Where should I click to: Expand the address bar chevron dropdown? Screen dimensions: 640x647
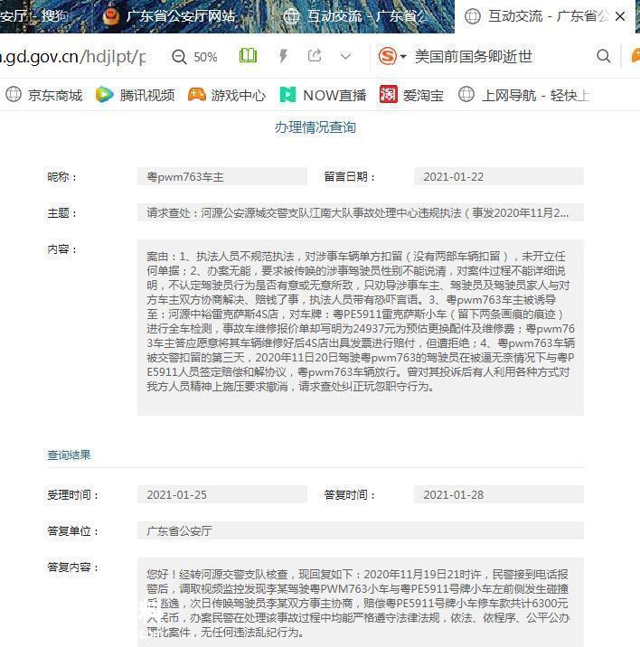[x=345, y=57]
